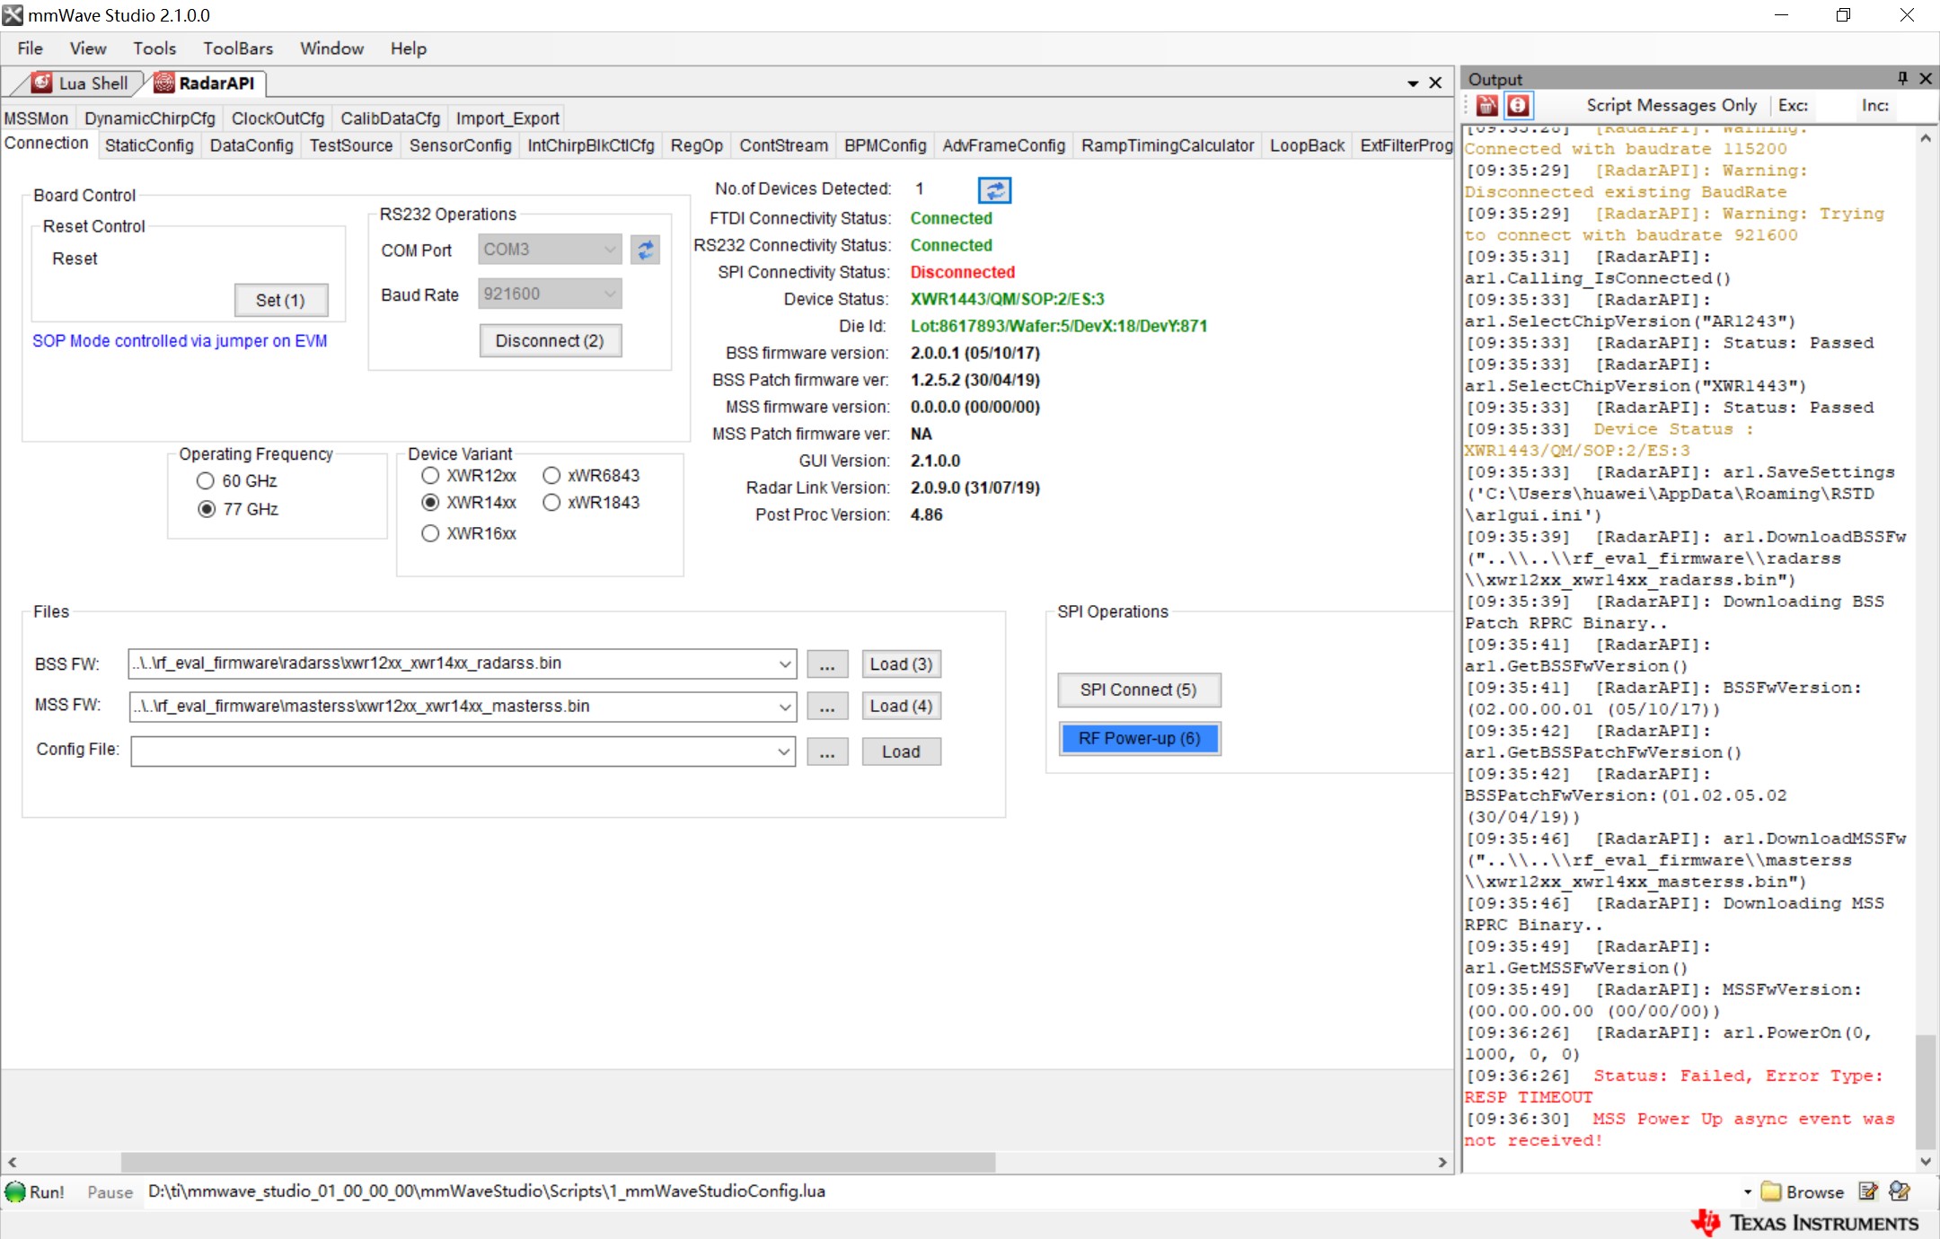Click the clear output log trash icon
Image resolution: width=1940 pixels, height=1239 pixels.
pyautogui.click(x=1487, y=106)
